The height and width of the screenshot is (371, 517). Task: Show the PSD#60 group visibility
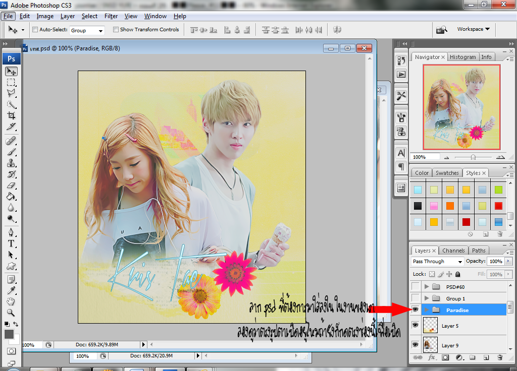pos(415,286)
